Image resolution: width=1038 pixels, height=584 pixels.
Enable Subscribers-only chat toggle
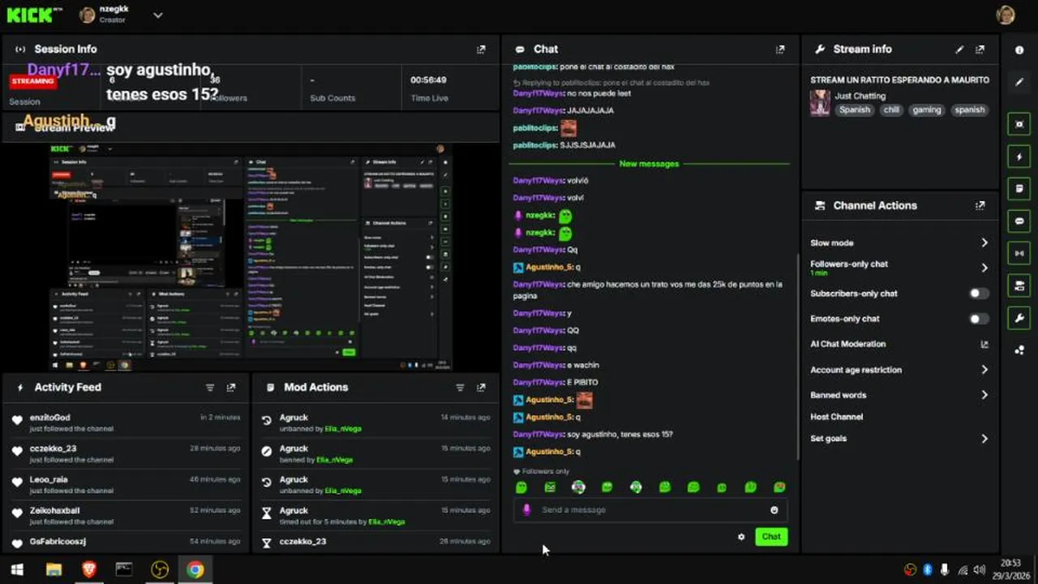coord(980,294)
